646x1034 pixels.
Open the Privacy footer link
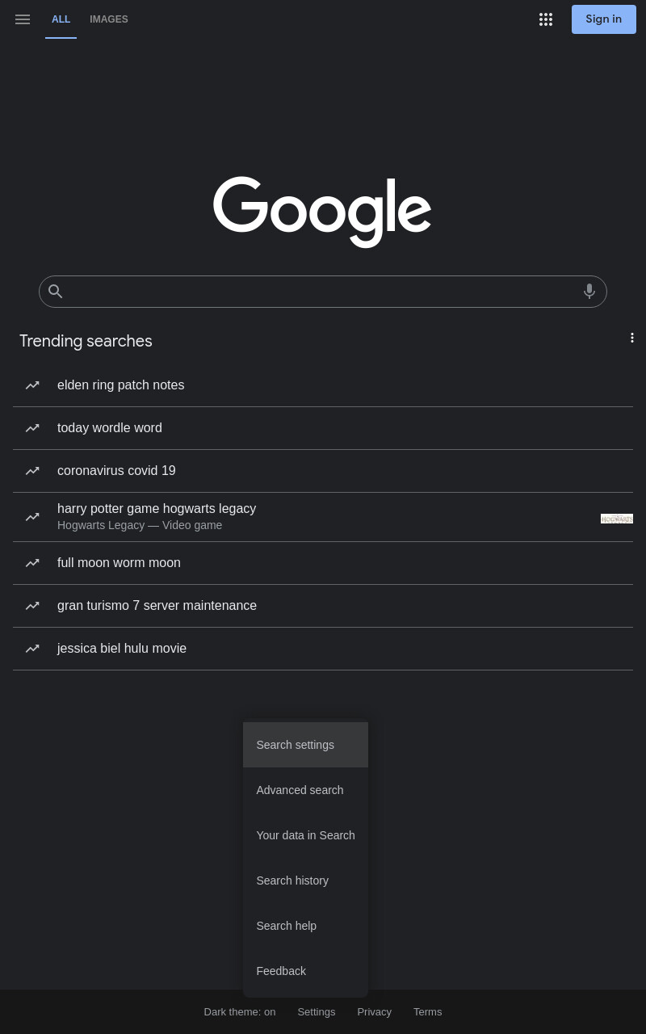point(375,1012)
